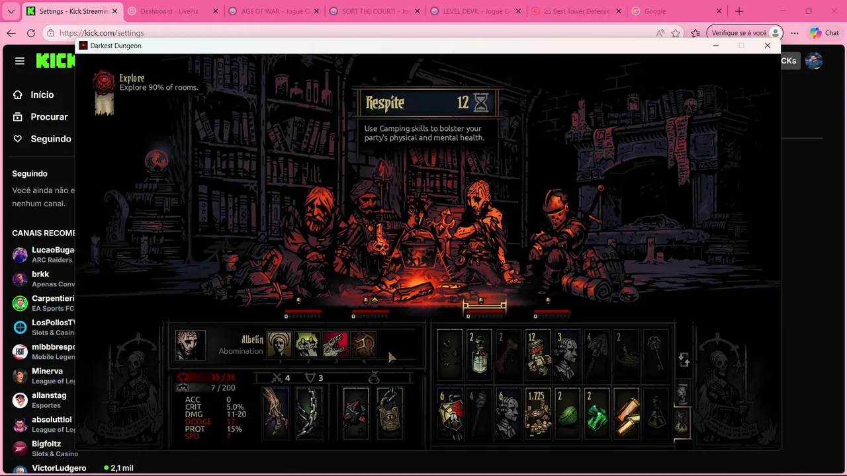The height and width of the screenshot is (476, 847).
Task: Add page to favorites with star
Action: click(676, 33)
